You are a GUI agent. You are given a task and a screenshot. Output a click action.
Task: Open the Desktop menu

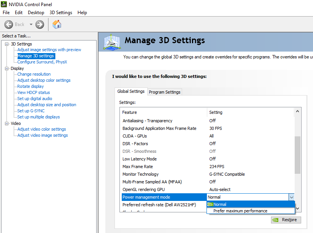(x=36, y=13)
